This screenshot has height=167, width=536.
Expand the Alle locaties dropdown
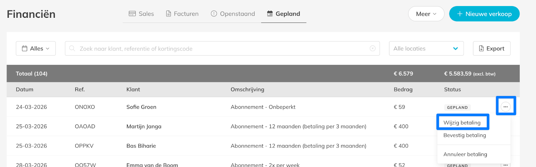(426, 49)
